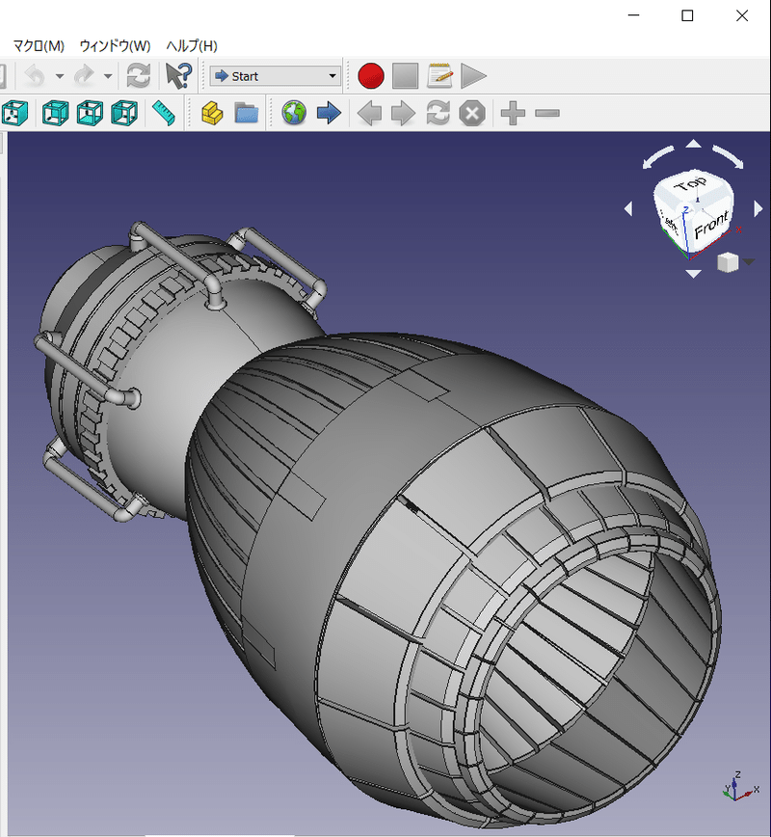Click the redo arrow icon

tap(84, 76)
